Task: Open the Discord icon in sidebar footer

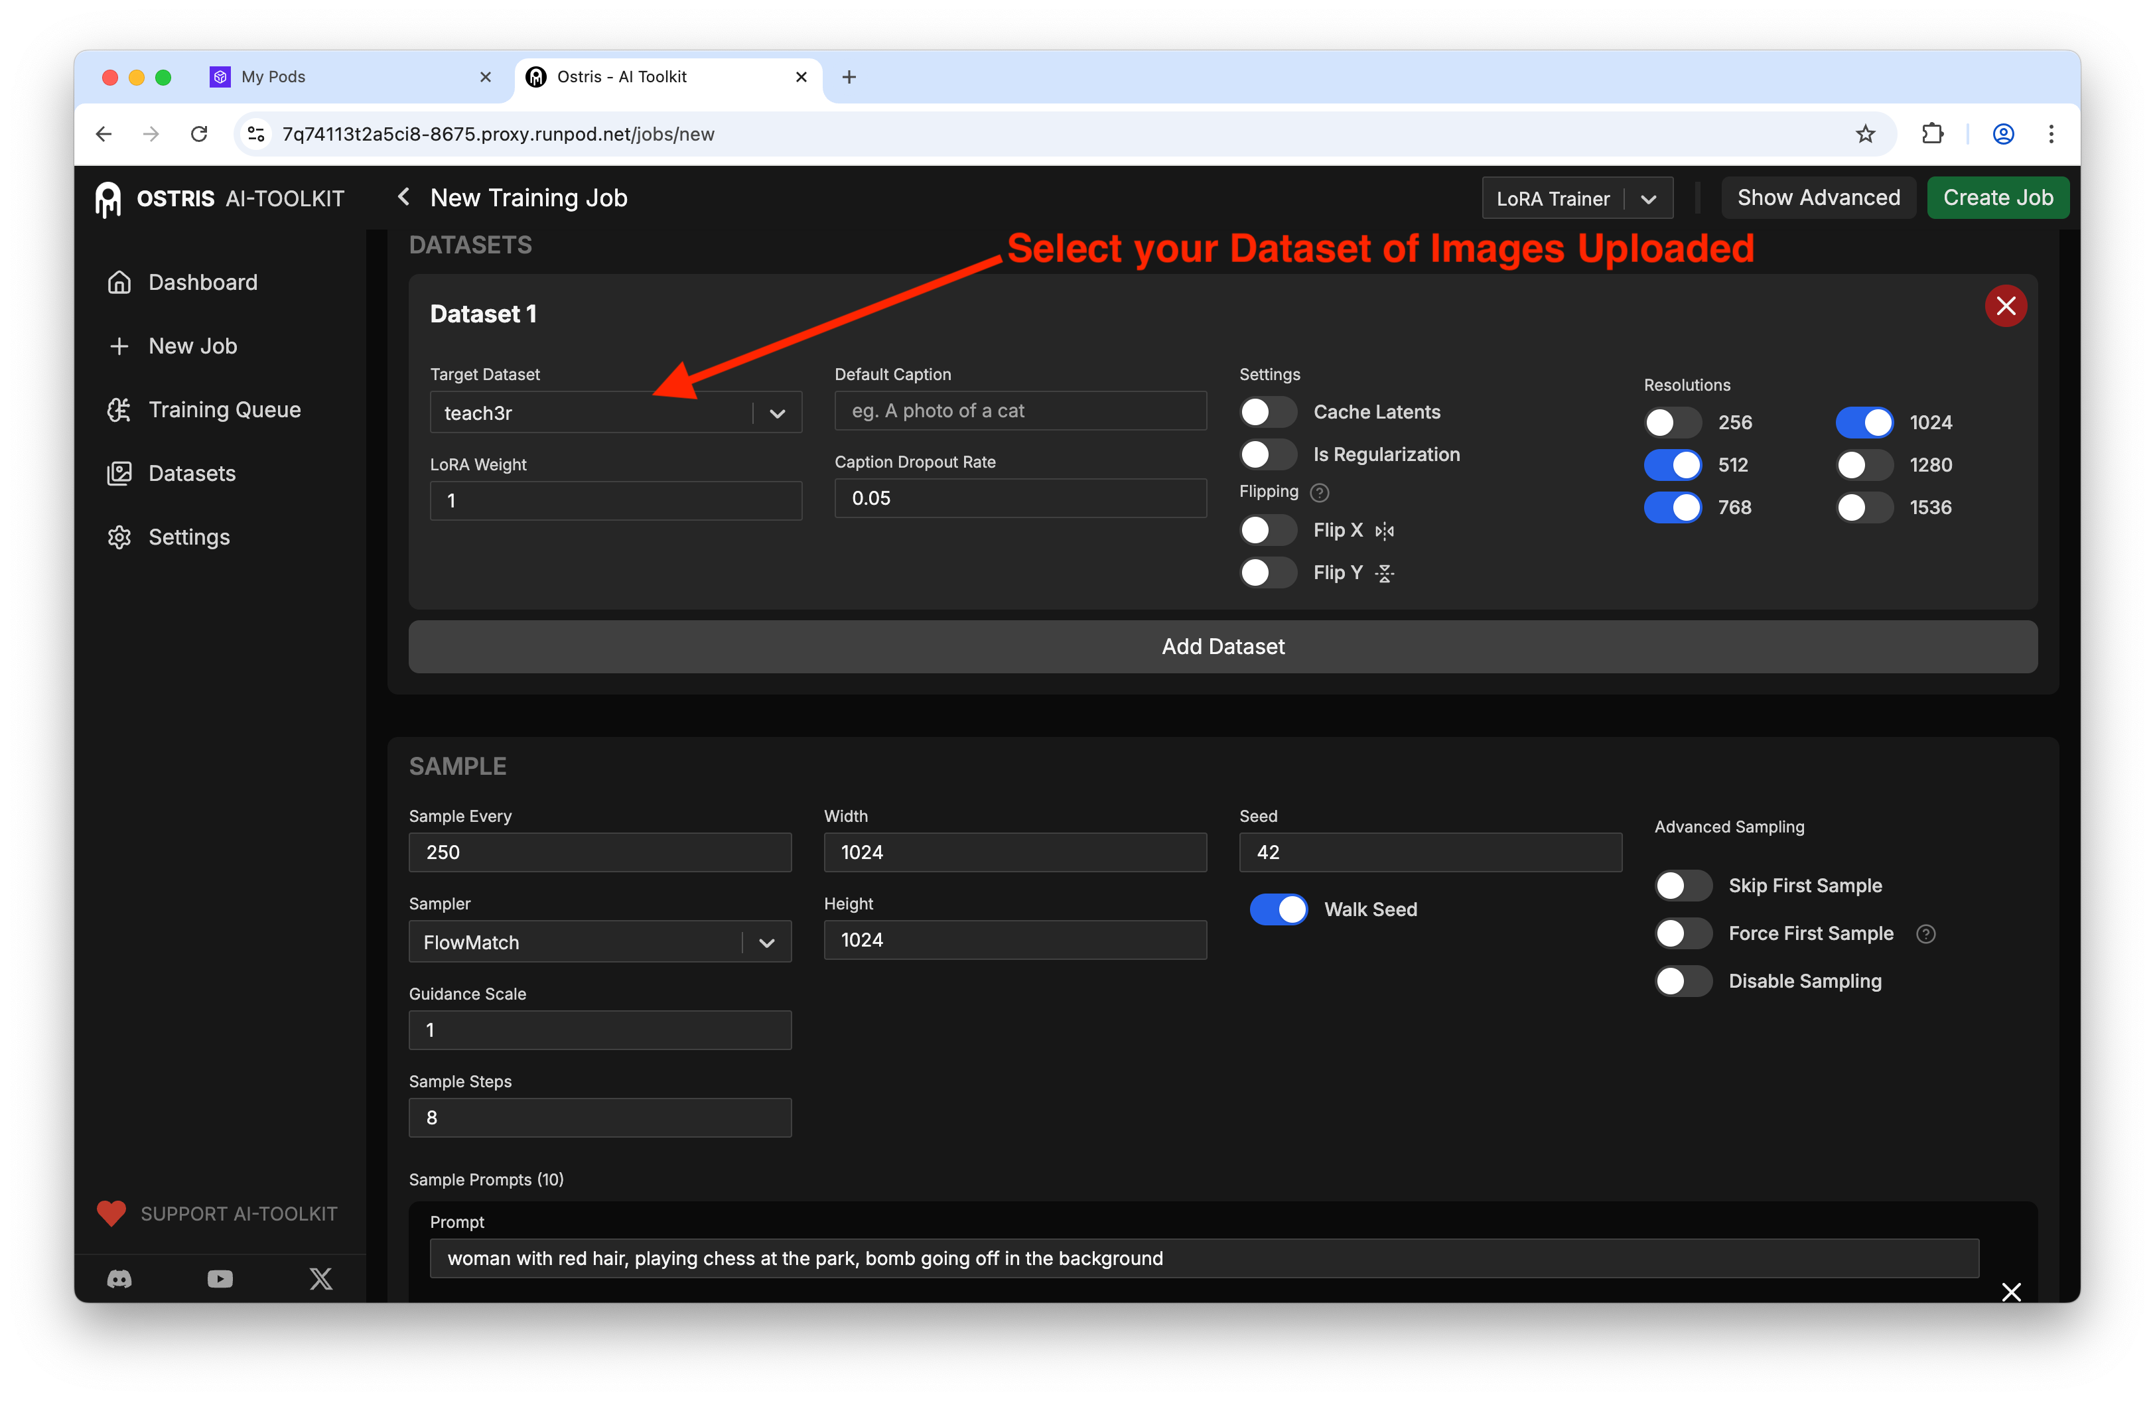Action: 119,1279
